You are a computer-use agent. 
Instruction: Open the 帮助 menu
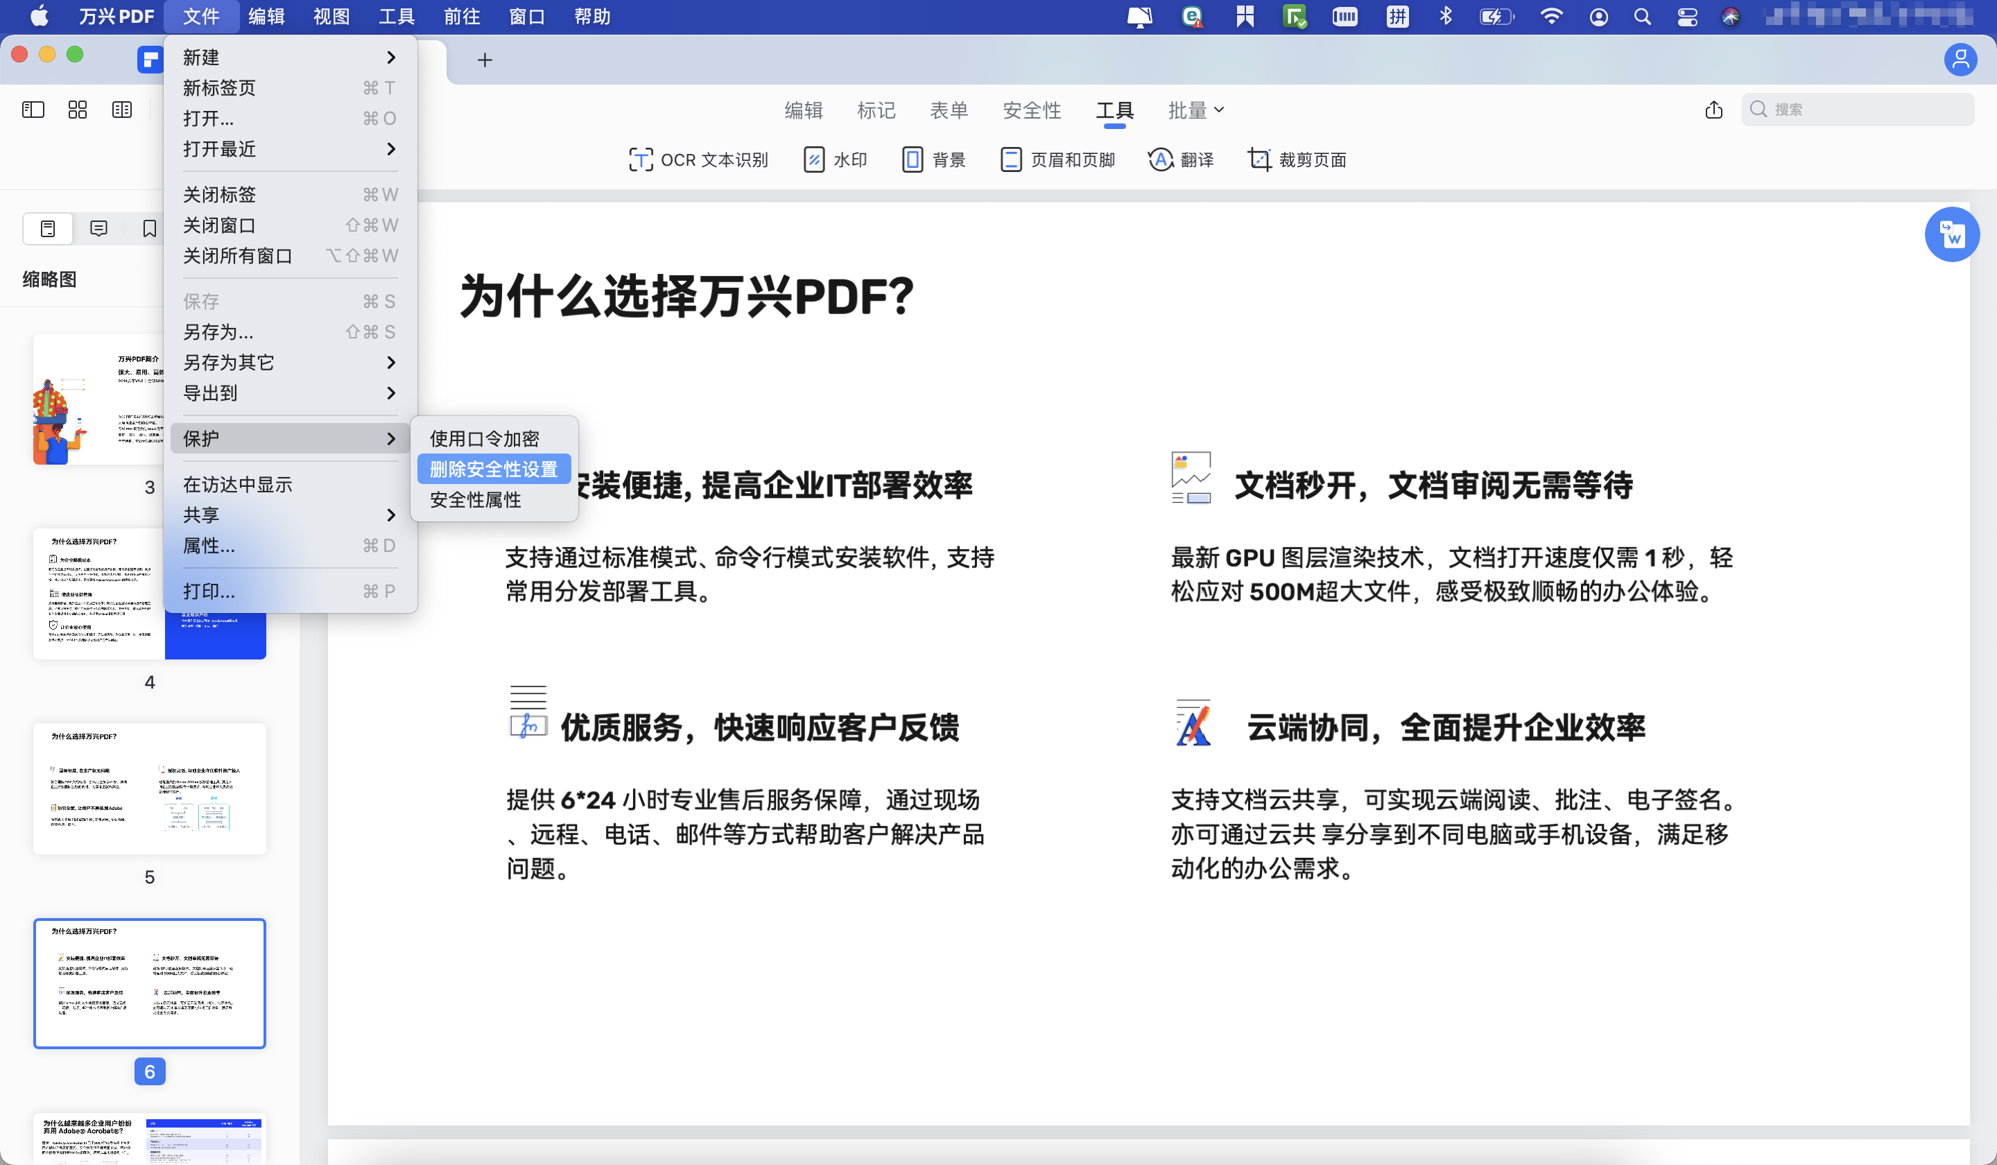coord(591,16)
